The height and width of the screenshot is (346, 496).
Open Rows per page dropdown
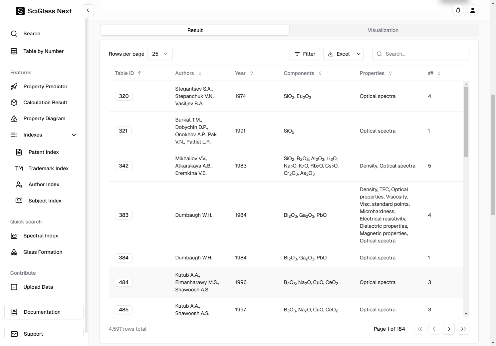pyautogui.click(x=160, y=54)
